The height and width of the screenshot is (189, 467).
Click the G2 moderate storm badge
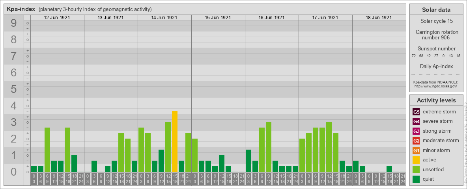pyautogui.click(x=416, y=141)
